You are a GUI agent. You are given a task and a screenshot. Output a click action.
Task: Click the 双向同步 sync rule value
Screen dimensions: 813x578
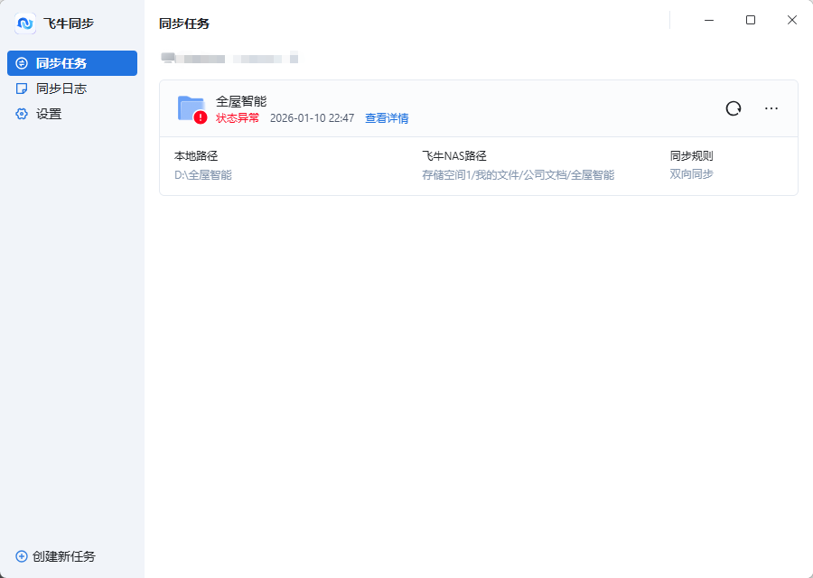(x=691, y=174)
